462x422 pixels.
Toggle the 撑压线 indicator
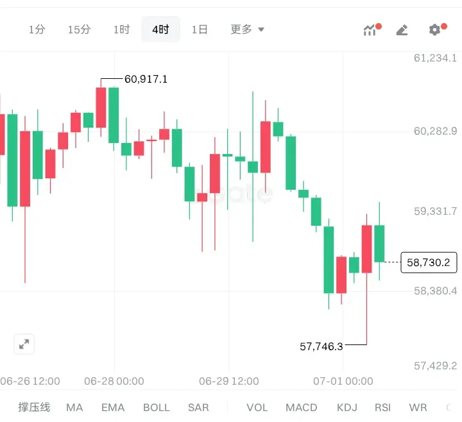pyautogui.click(x=34, y=407)
